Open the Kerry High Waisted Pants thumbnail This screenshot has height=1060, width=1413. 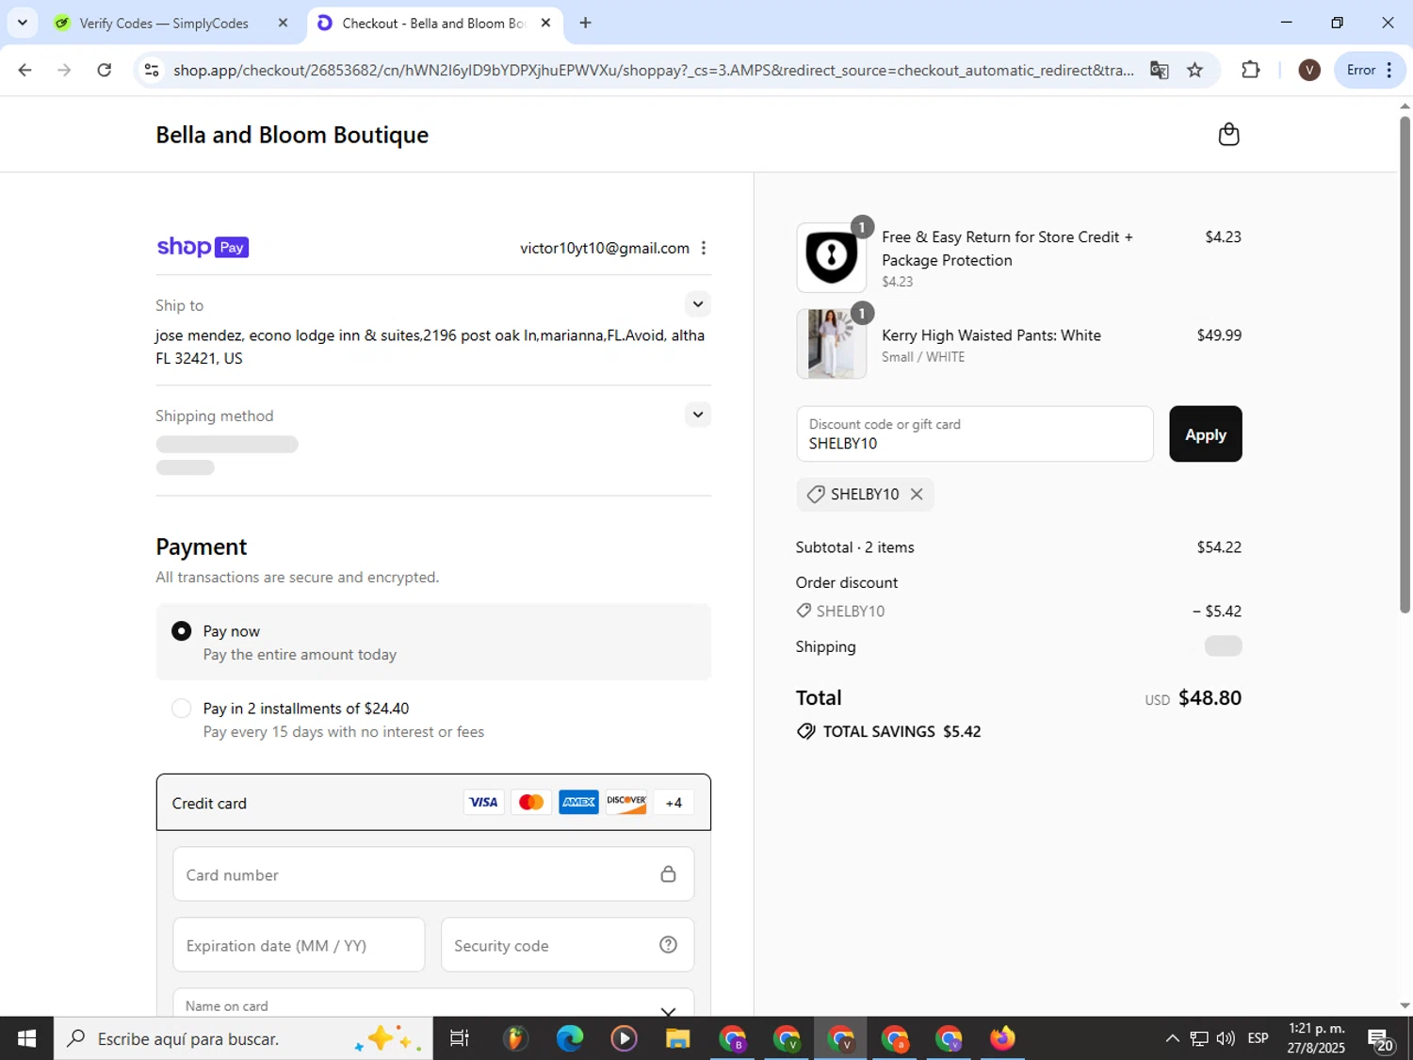coord(832,344)
